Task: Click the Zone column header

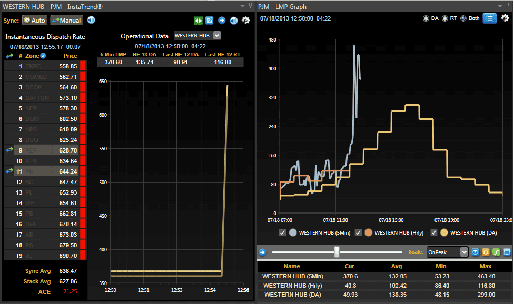Action: click(32, 56)
